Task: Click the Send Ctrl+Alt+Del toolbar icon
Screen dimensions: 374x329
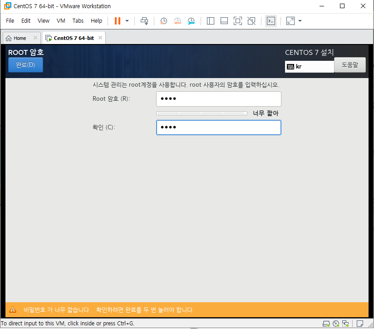Action: (x=144, y=21)
